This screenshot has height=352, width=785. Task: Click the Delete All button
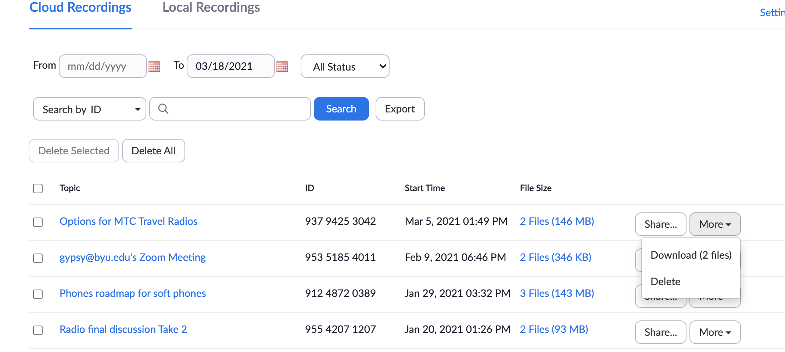click(x=153, y=151)
